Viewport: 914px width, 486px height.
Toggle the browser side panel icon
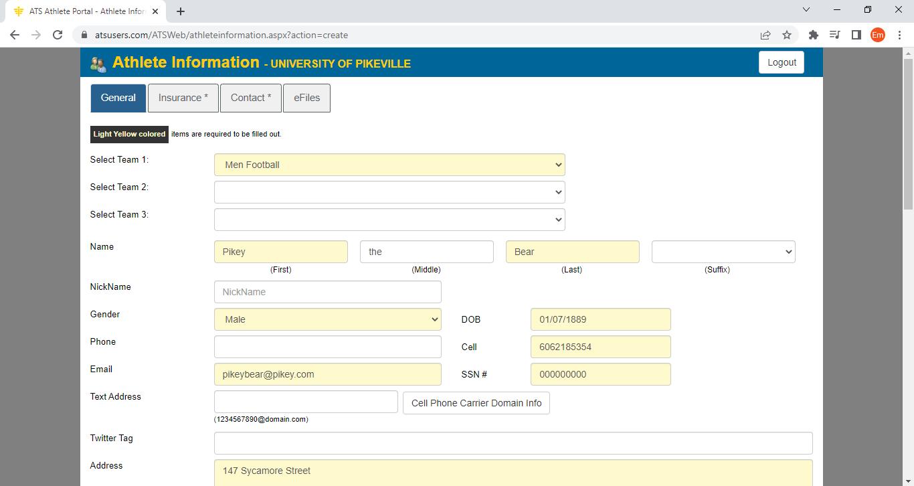(x=856, y=35)
